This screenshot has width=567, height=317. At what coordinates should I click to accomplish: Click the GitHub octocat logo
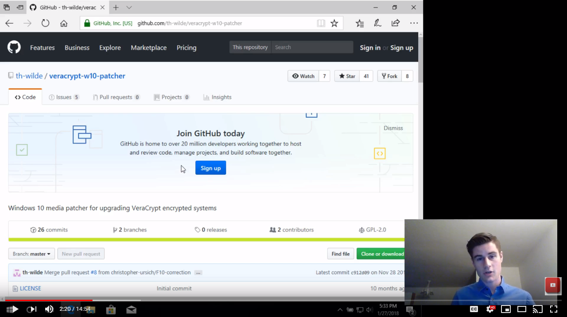tap(14, 47)
